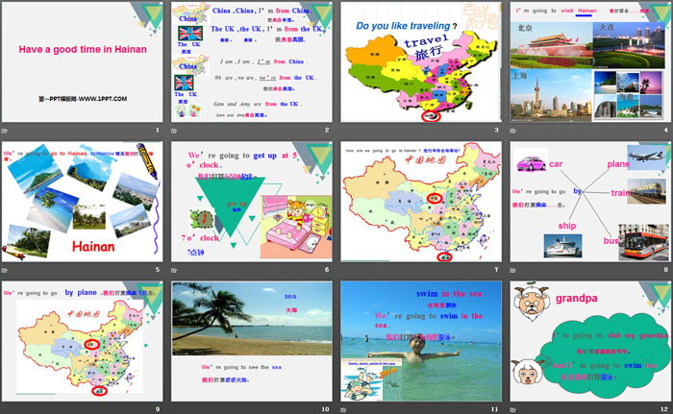Select the car, plane, train transport slide
The width and height of the screenshot is (673, 414).
click(590, 202)
